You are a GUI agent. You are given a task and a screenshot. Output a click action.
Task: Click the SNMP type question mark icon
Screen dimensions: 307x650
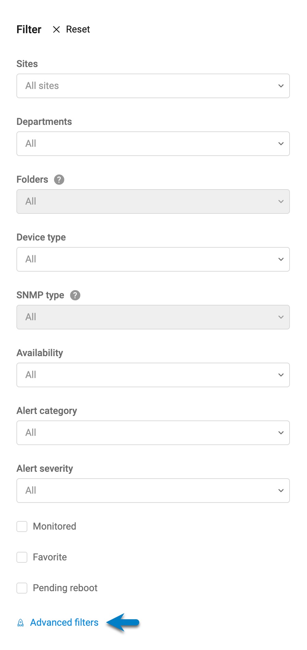click(75, 295)
